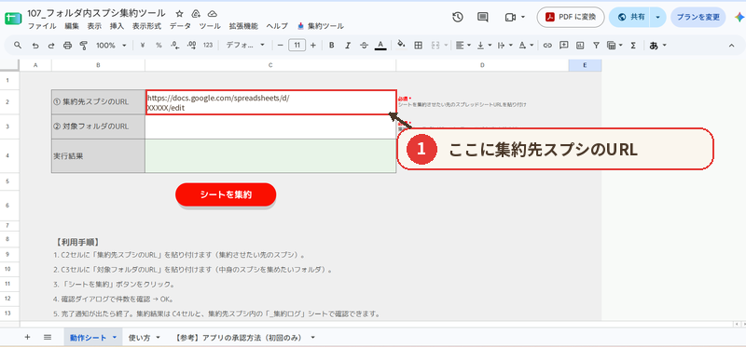Open the table views dropdown
Screen dimensions: 746x347
[x=615, y=46]
